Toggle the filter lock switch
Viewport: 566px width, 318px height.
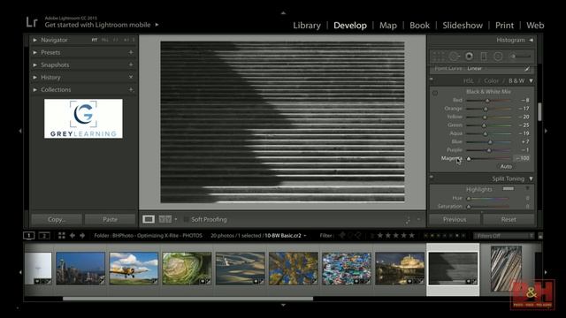coord(540,236)
